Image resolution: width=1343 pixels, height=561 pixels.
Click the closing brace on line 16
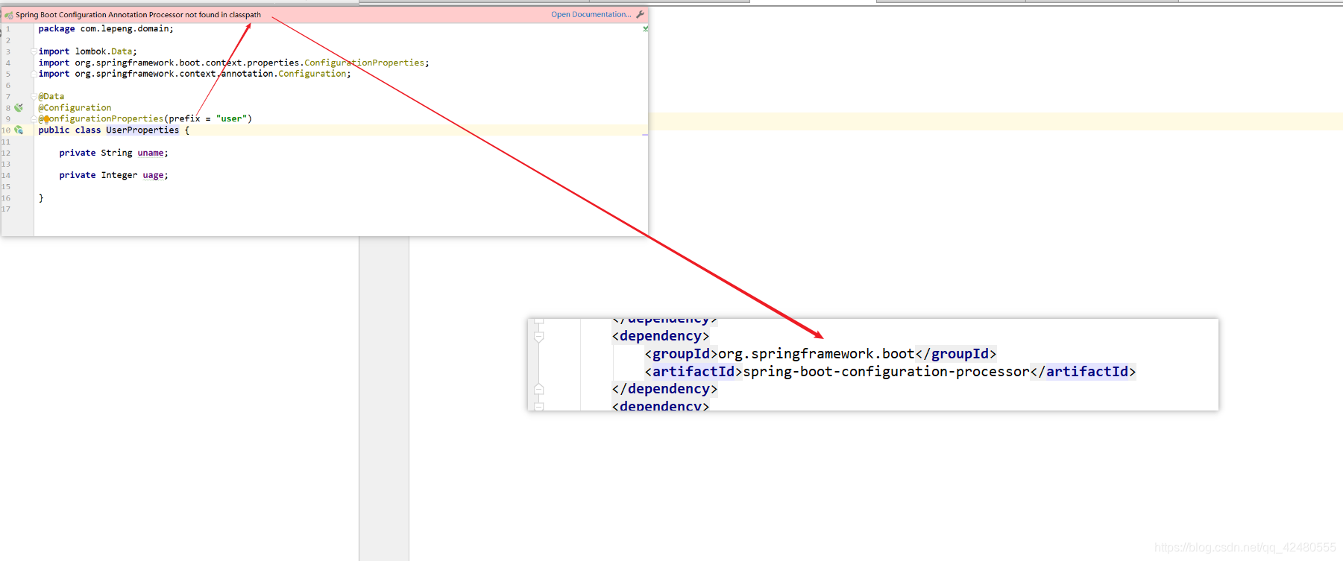pyautogui.click(x=41, y=198)
